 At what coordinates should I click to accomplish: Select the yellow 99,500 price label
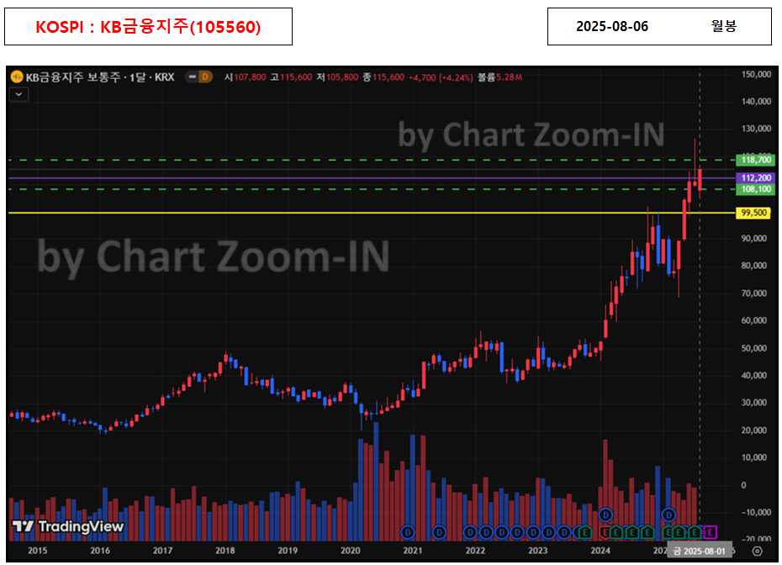click(753, 213)
